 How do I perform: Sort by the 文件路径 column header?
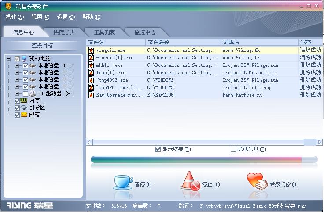pos(183,42)
